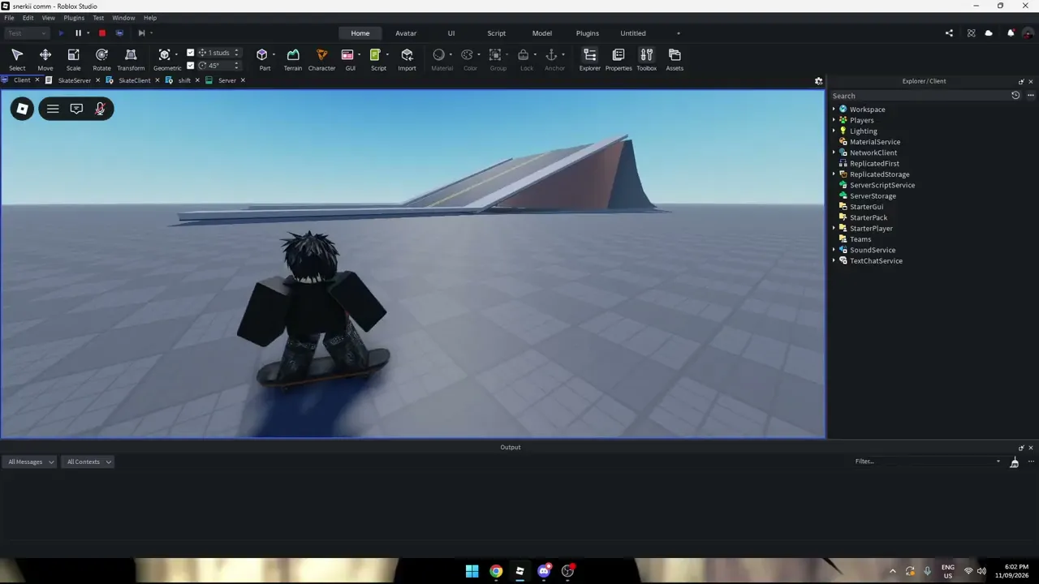The image size is (1039, 584).
Task: Select TextChatService in Explorer
Action: pos(876,261)
